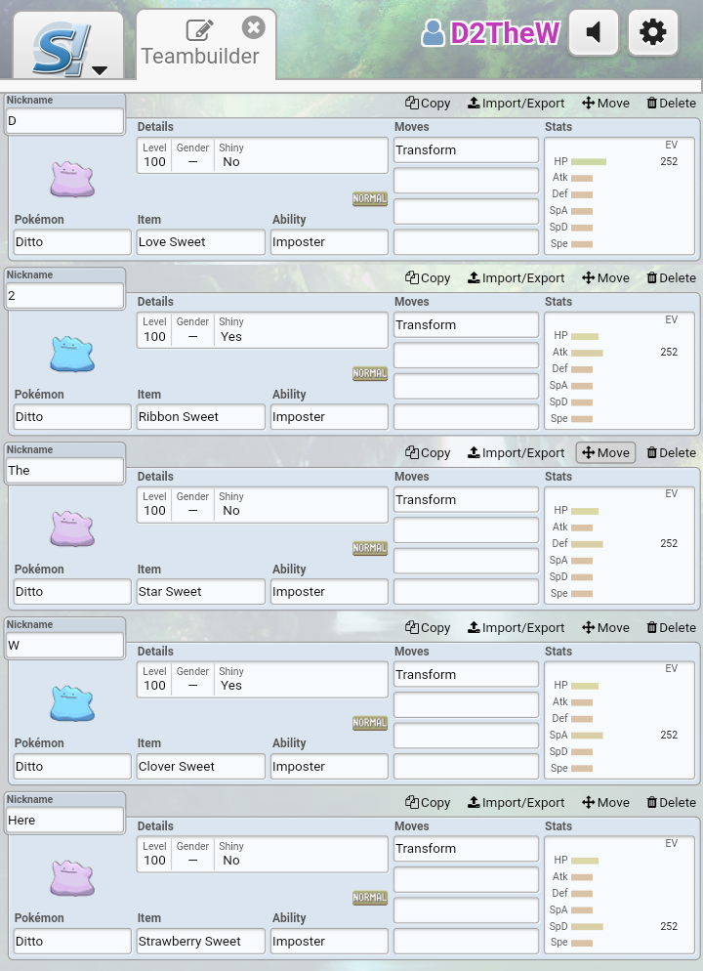
Task: Copy the Ditto nicknamed The
Action: pyautogui.click(x=428, y=452)
